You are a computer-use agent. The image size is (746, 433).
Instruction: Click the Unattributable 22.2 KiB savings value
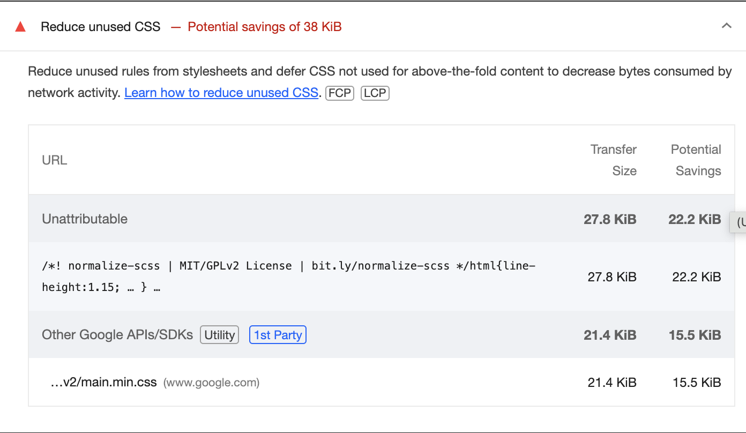click(x=695, y=219)
